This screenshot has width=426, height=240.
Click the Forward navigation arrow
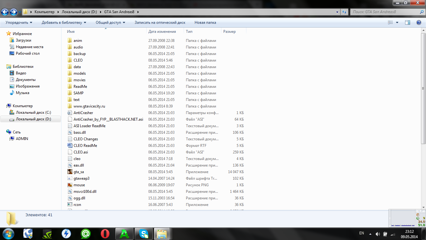pyautogui.click(x=13, y=12)
